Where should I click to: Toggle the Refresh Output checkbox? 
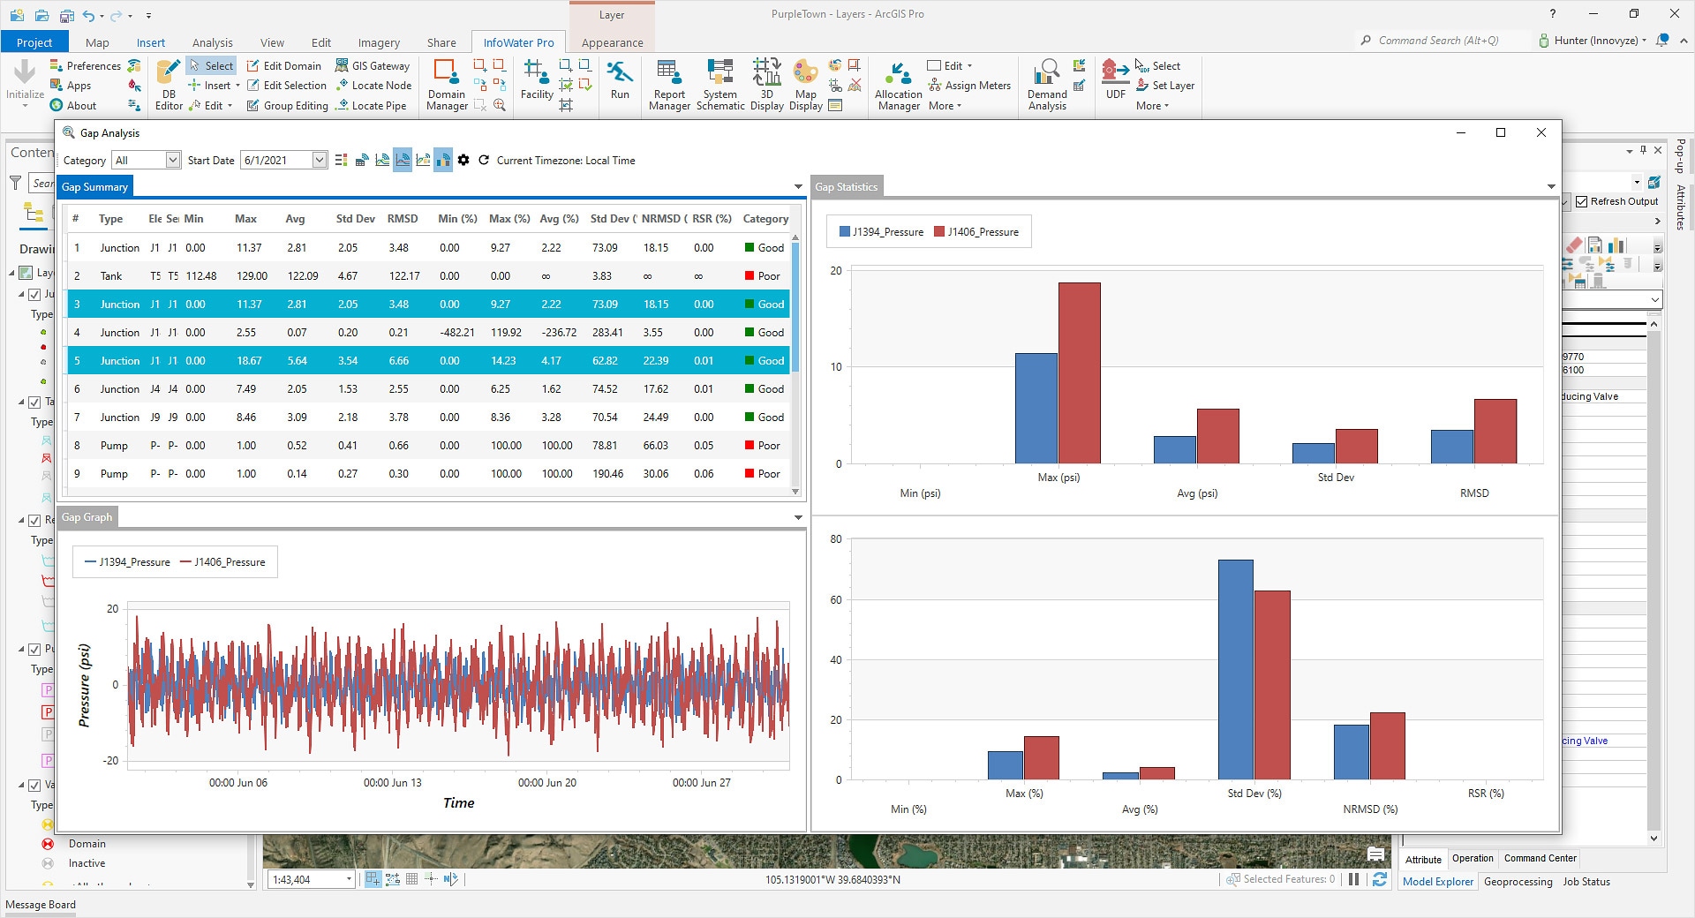click(1582, 201)
